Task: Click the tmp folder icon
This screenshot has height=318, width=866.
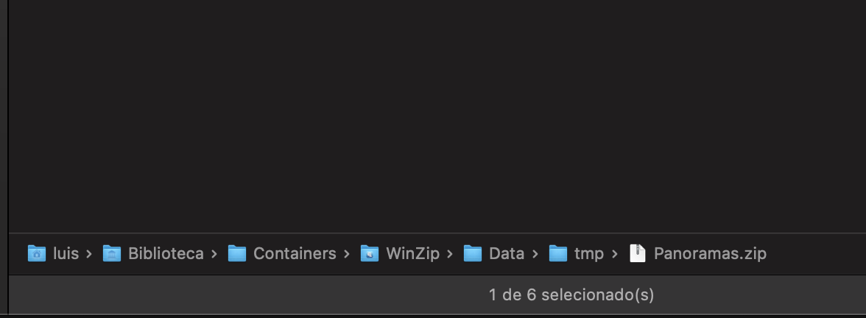Action: (558, 254)
